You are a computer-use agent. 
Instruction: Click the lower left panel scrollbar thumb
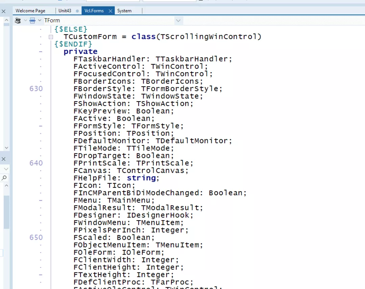pyautogui.click(x=6, y=212)
